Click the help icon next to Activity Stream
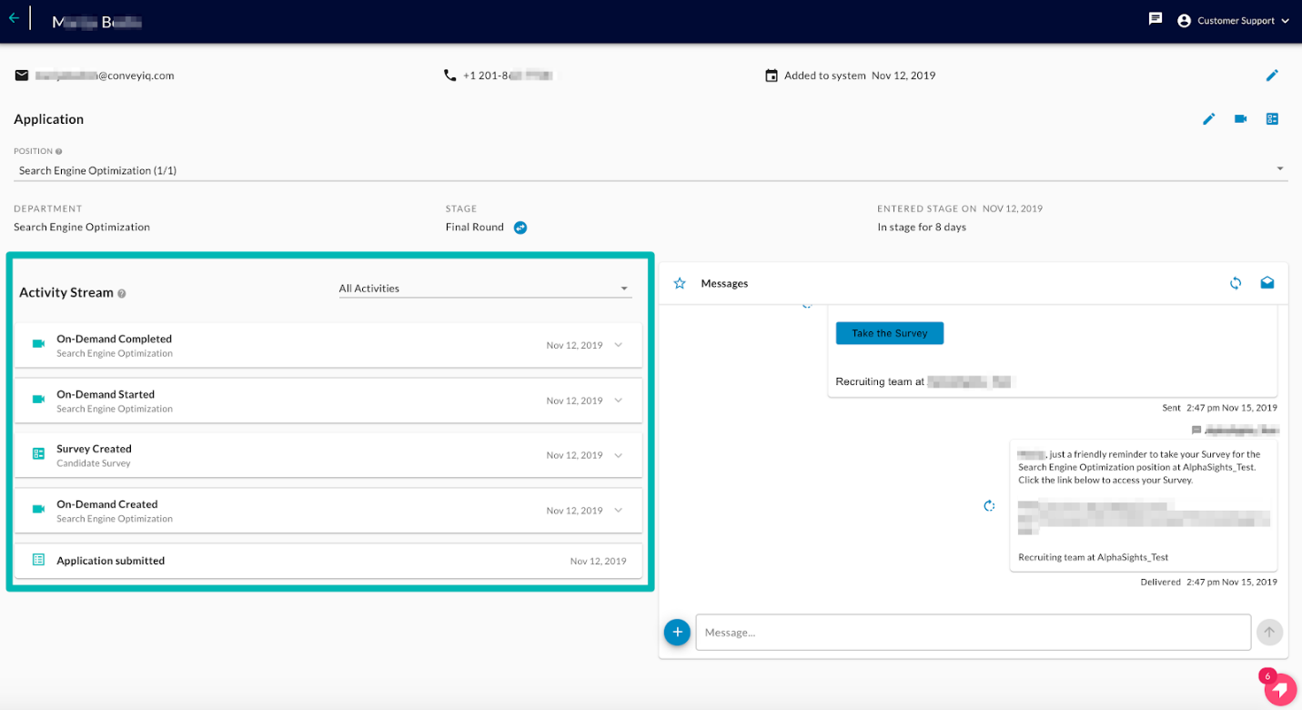 coord(122,293)
